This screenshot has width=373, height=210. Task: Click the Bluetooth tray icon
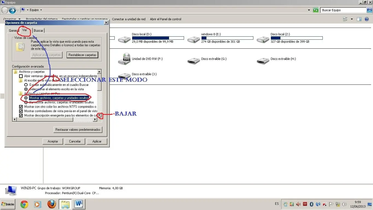tap(311, 204)
